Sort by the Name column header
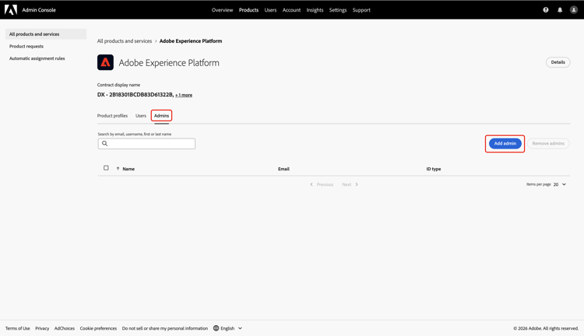Image resolution: width=584 pixels, height=336 pixels. point(128,169)
